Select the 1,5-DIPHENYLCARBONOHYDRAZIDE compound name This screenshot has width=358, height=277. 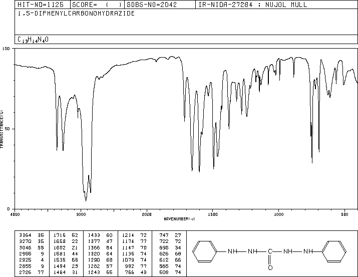pyautogui.click(x=76, y=14)
